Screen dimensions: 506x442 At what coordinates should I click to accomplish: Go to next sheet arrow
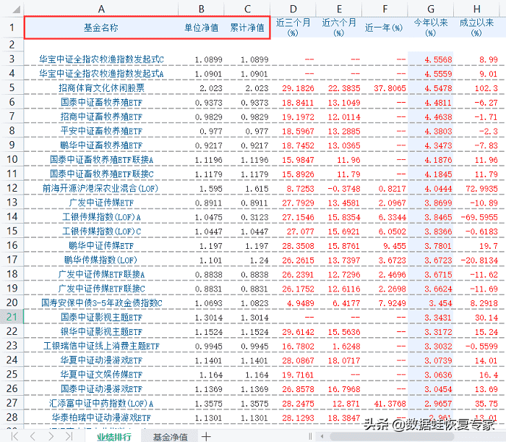51,436
